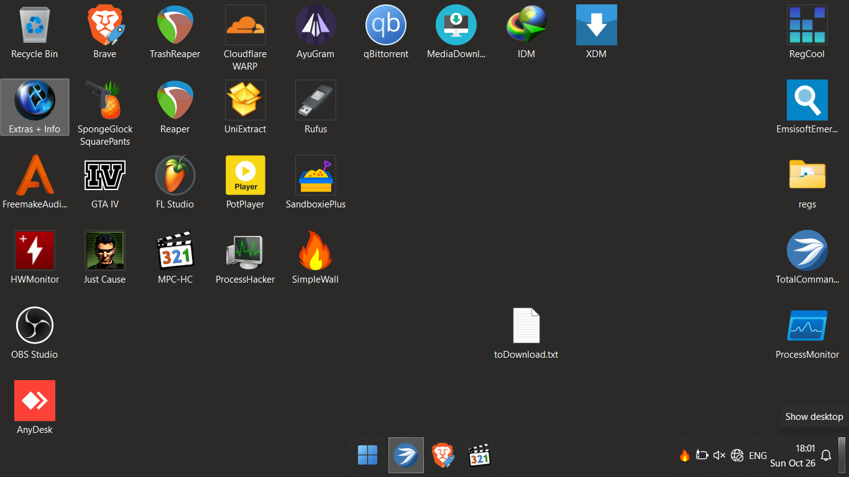
Task: Launch OBS Studio
Action: tap(34, 325)
